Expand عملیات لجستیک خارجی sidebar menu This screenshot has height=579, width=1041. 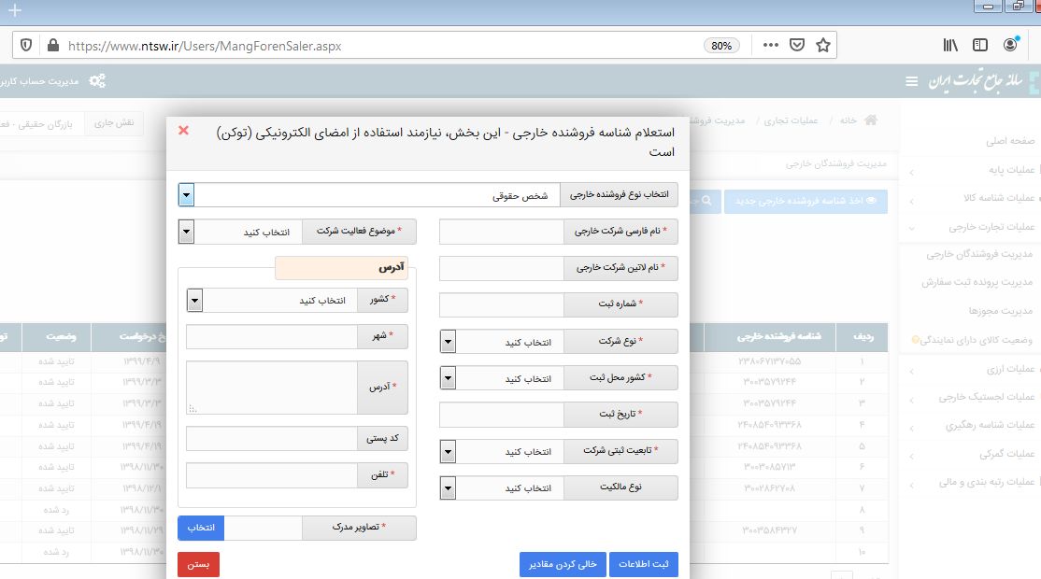click(986, 397)
